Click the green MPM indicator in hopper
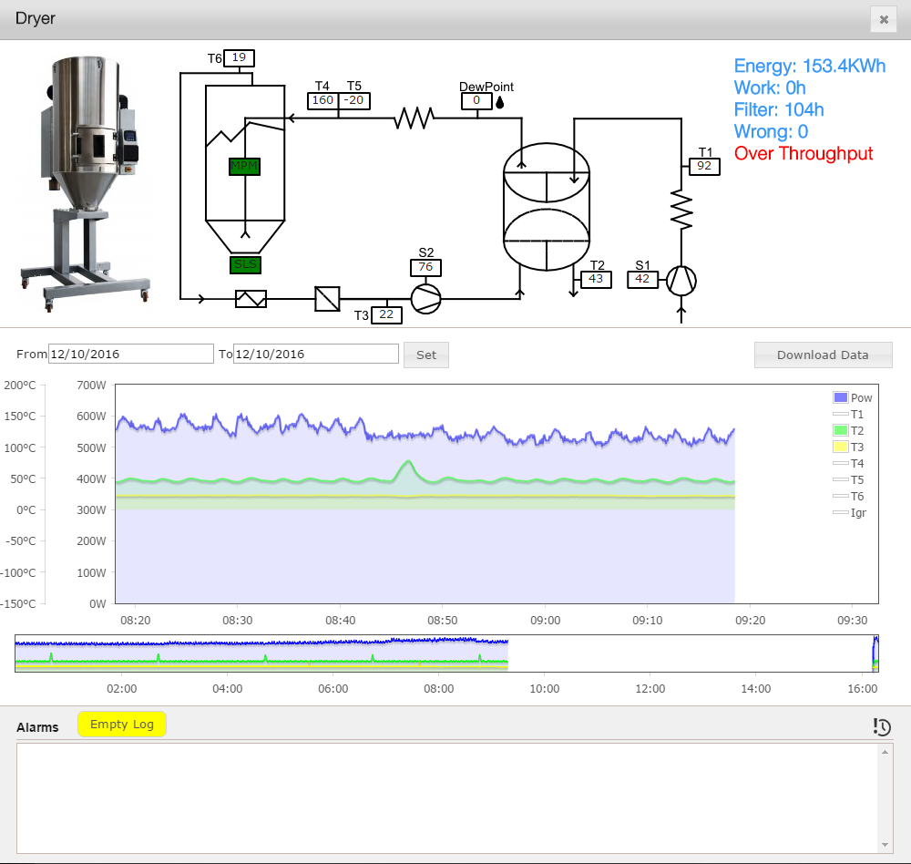 [244, 166]
